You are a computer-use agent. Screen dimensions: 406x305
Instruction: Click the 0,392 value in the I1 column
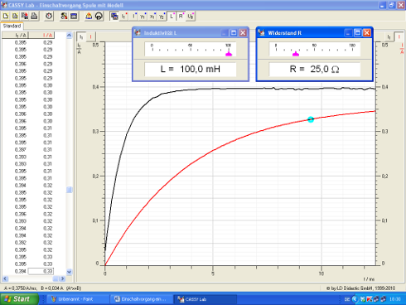(21, 243)
